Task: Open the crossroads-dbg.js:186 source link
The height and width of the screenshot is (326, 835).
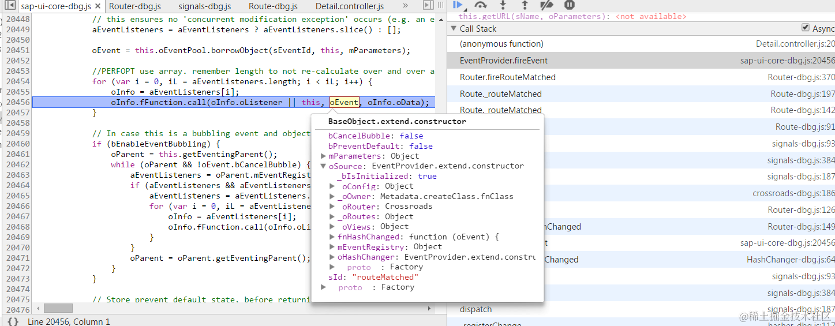Action: tap(793, 193)
